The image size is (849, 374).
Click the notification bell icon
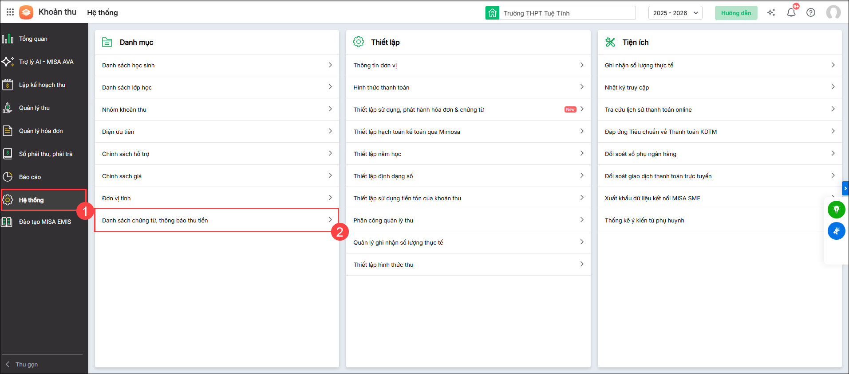(x=791, y=13)
